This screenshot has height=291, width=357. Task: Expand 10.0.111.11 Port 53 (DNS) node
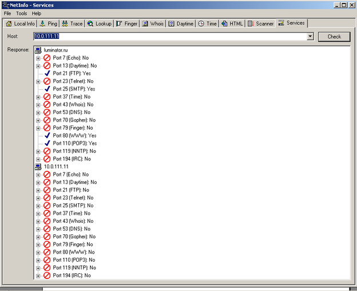pyautogui.click(x=38, y=229)
